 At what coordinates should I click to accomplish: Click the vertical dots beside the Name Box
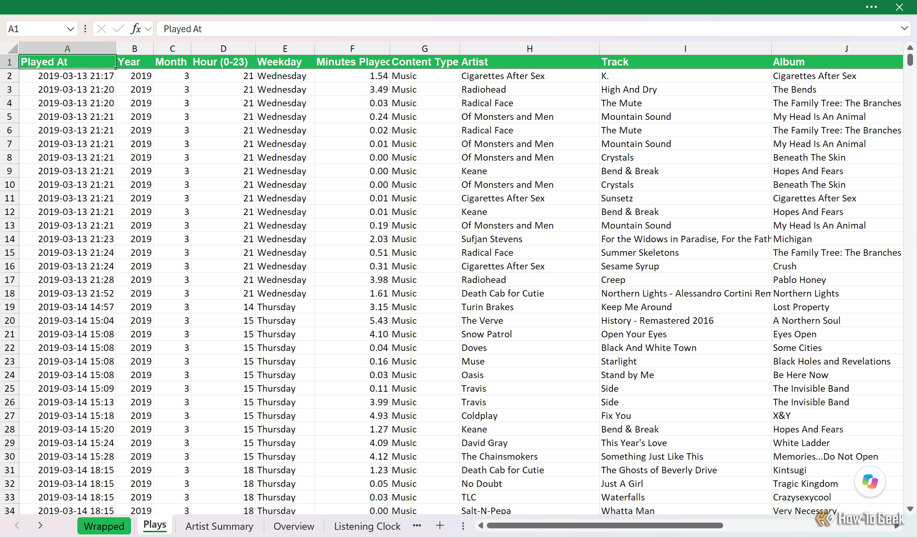pyautogui.click(x=85, y=29)
